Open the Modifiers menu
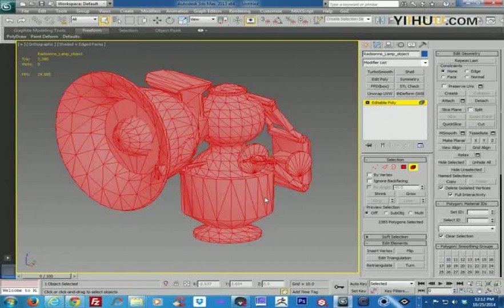504x308 pixels. click(x=150, y=11)
